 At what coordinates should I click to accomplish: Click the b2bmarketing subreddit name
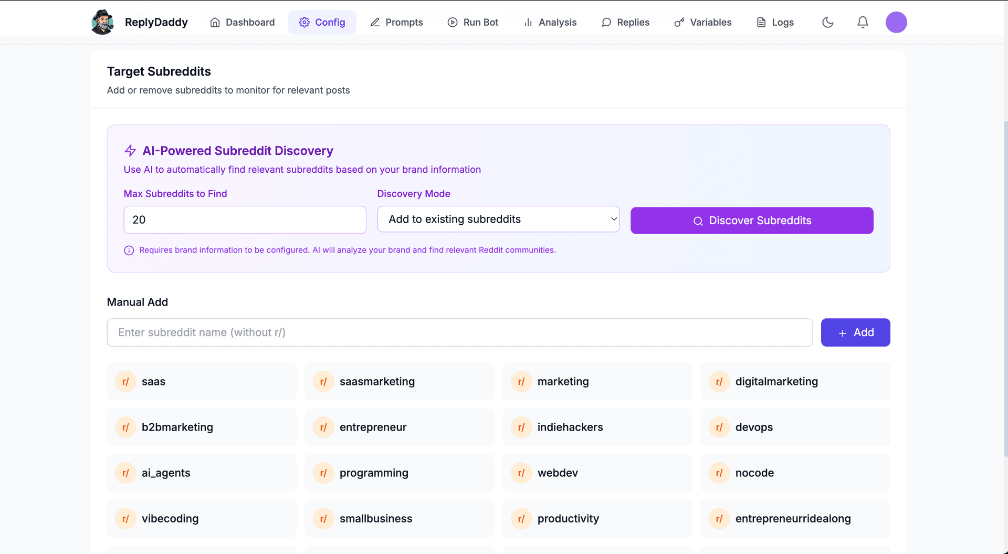(177, 427)
